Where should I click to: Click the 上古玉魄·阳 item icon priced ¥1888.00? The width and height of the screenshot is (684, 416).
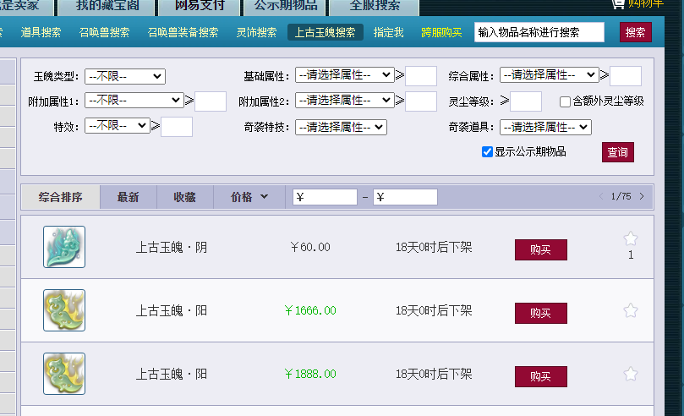64,374
